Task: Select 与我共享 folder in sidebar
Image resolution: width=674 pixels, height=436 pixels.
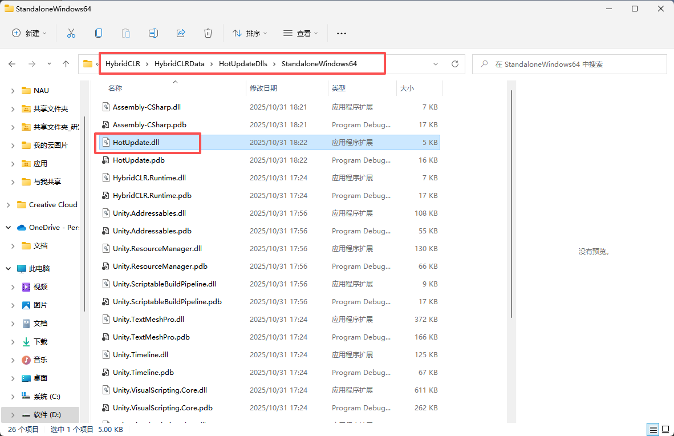Action: 47,182
